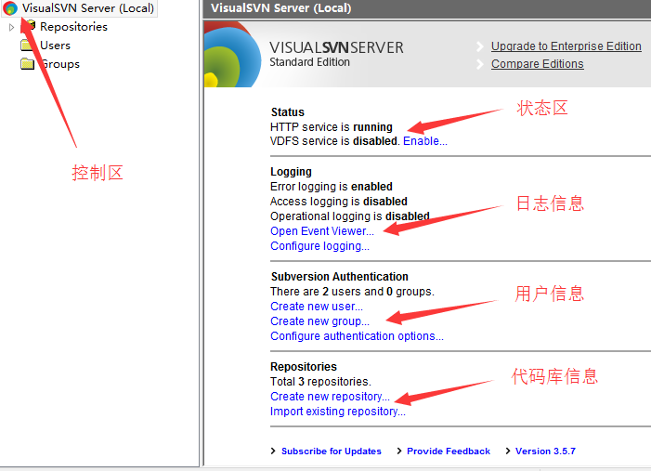
Task: Select VisualSVN Server (Local) in tree
Action: coord(88,7)
